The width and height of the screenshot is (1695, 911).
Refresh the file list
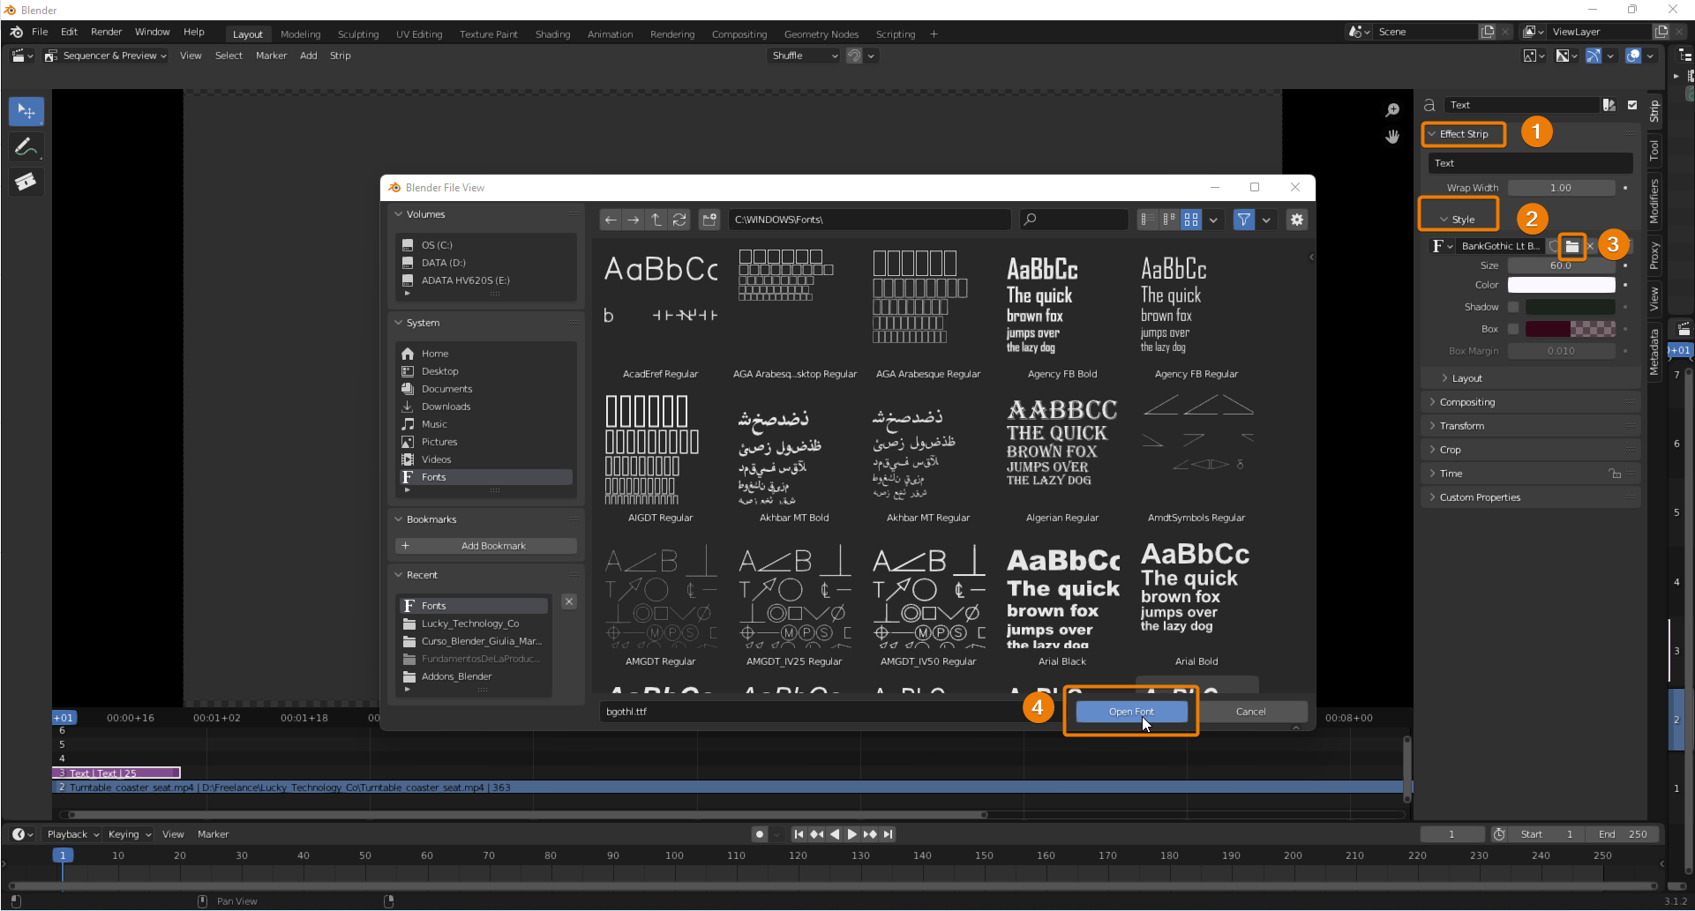click(x=679, y=220)
